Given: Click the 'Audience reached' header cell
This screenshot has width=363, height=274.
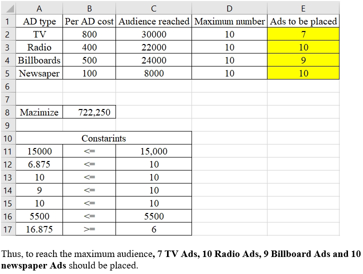Looking at the screenshot, I should pos(153,21).
